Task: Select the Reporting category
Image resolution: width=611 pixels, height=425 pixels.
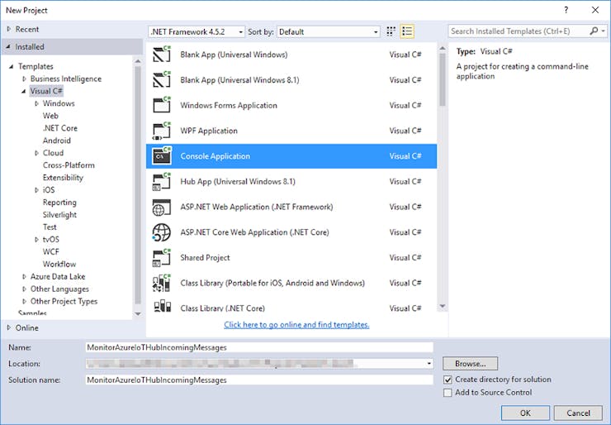Action: pyautogui.click(x=59, y=203)
